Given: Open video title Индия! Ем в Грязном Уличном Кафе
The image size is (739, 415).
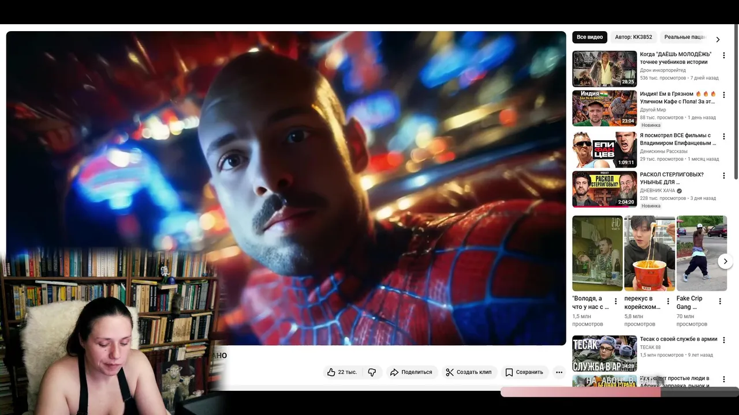Looking at the screenshot, I should 678,97.
